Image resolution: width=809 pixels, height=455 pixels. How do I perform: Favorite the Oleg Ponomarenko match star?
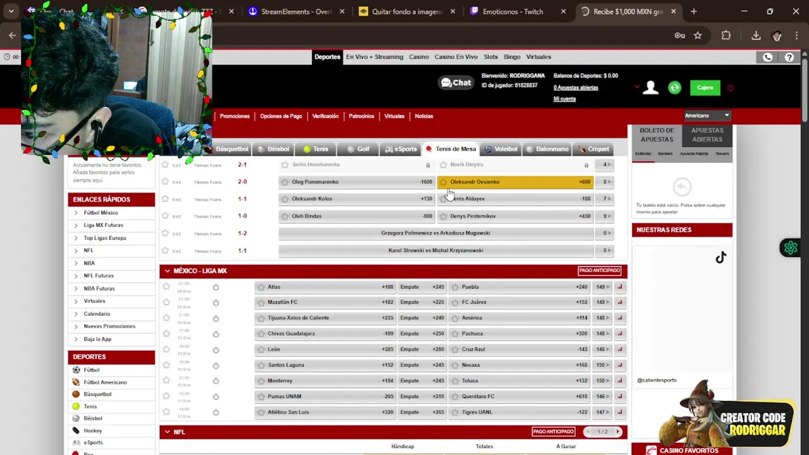(x=165, y=182)
